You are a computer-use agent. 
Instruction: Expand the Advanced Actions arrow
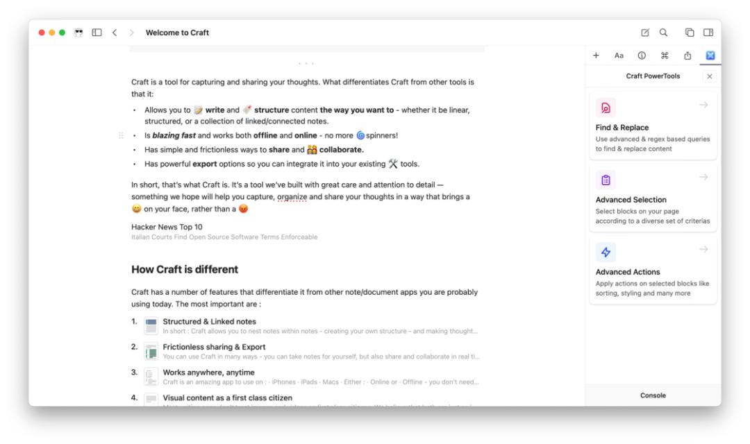coord(703,250)
